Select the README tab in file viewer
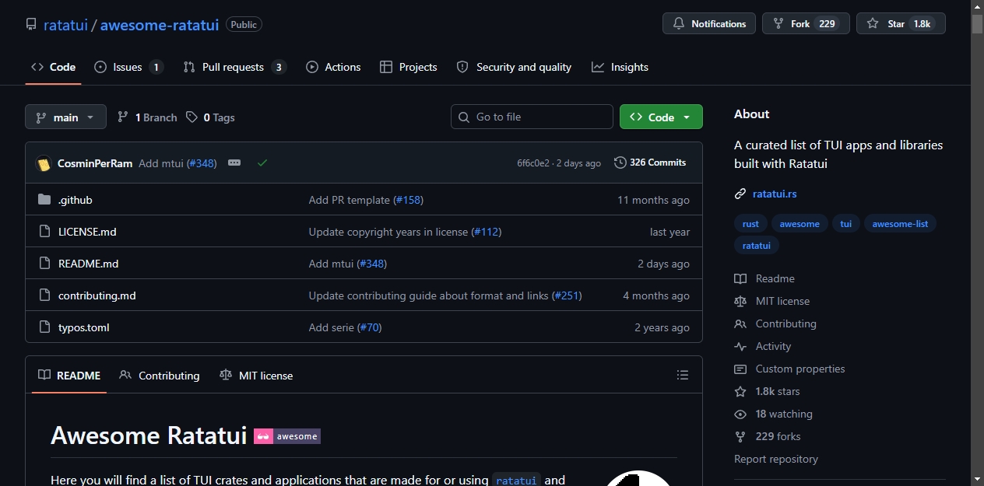 pos(69,375)
